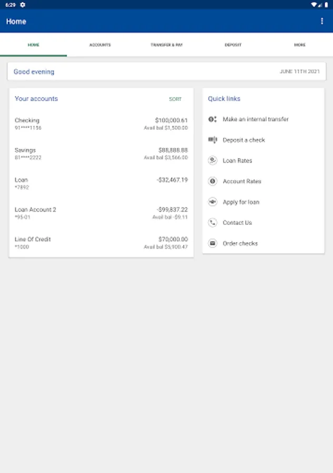Open the Transfer & Pay tab
Image resolution: width=333 pixels, height=473 pixels.
click(x=166, y=45)
